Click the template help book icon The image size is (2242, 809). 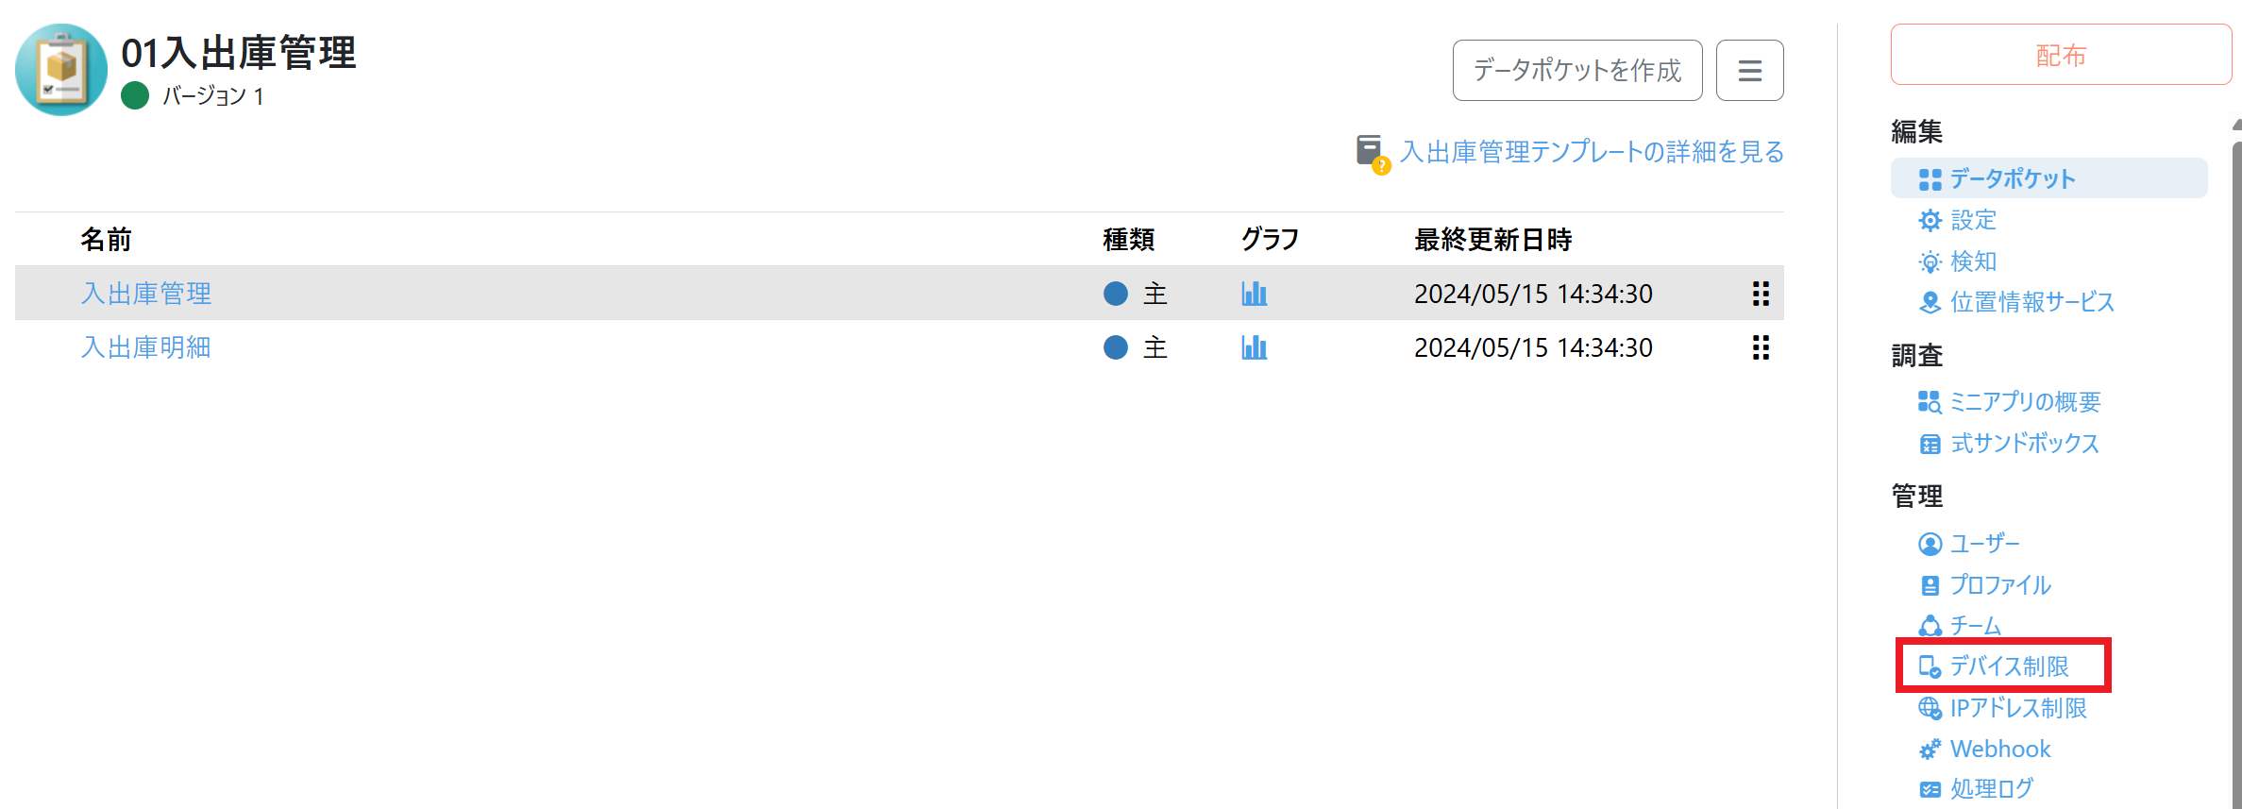coord(1371,152)
